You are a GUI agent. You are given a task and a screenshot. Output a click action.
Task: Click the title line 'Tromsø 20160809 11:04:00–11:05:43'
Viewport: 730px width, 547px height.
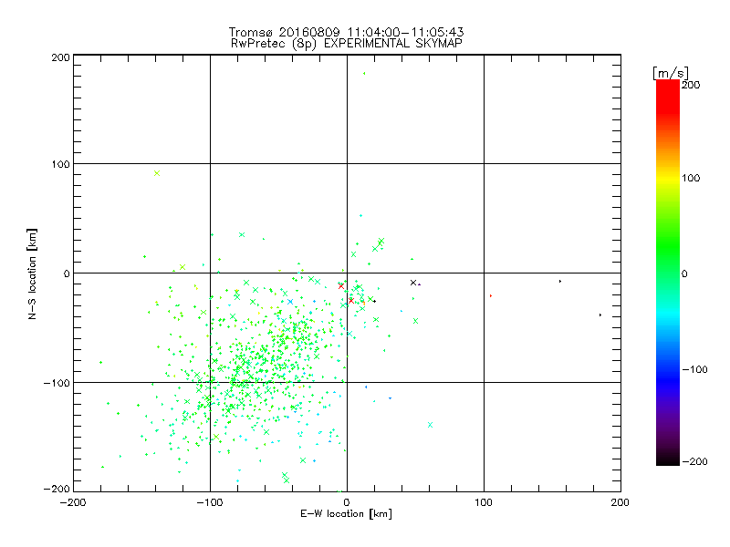pos(346,32)
